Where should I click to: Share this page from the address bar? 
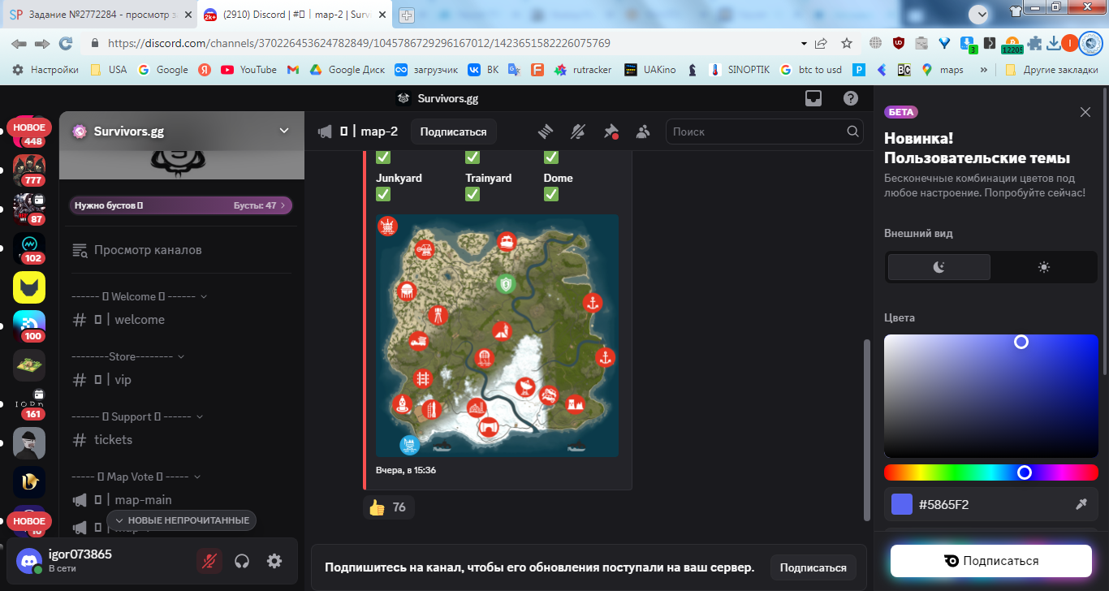(x=822, y=43)
